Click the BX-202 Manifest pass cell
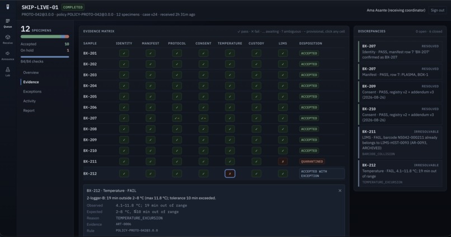The height and width of the screenshot is (237, 451). [x=151, y=64]
